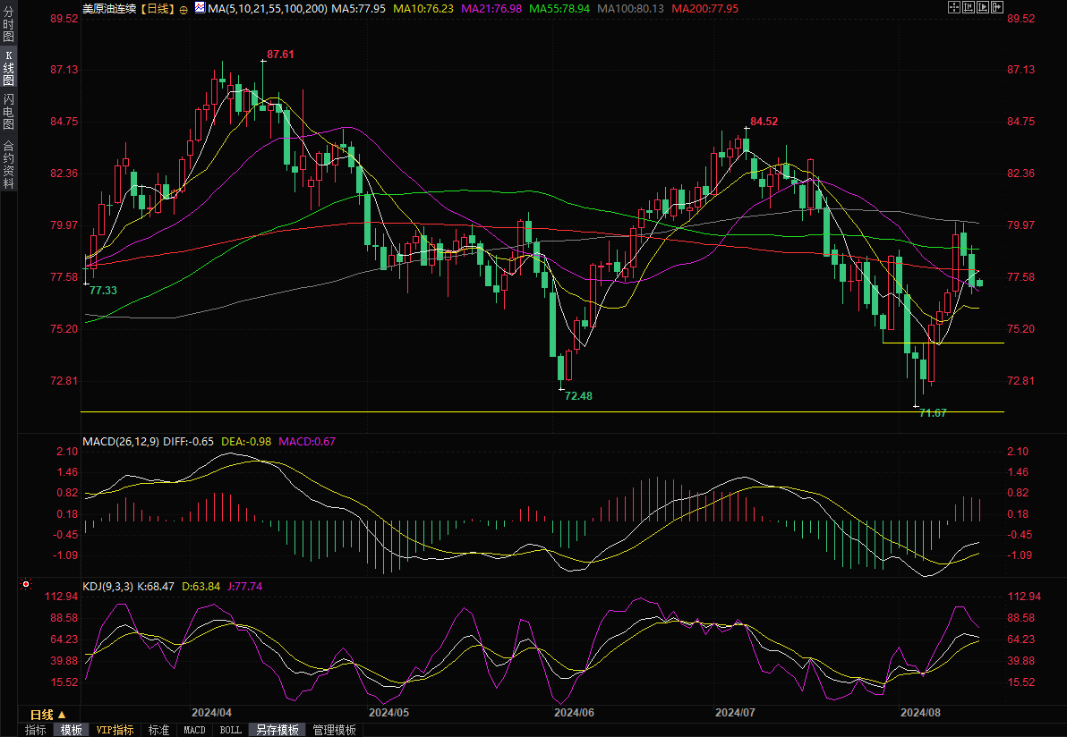Click 另存模板 to save template
This screenshot has height=737, width=1067.
pyautogui.click(x=277, y=730)
